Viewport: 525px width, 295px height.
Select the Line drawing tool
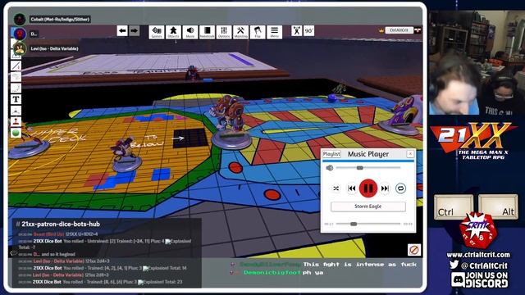pos(16,66)
